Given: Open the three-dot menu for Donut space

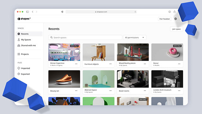Looking at the screenshot, I should pos(179,64).
